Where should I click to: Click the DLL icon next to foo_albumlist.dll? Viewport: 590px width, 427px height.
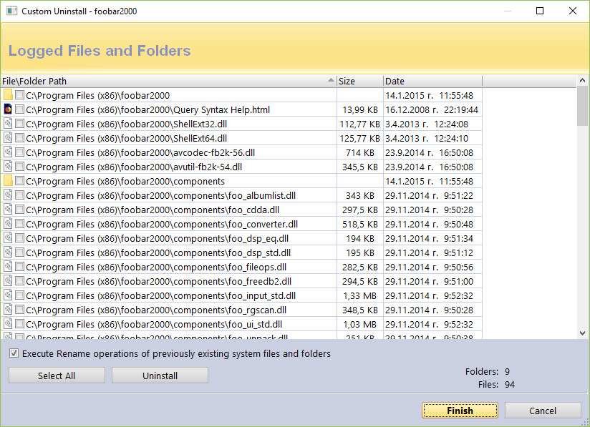(8, 195)
